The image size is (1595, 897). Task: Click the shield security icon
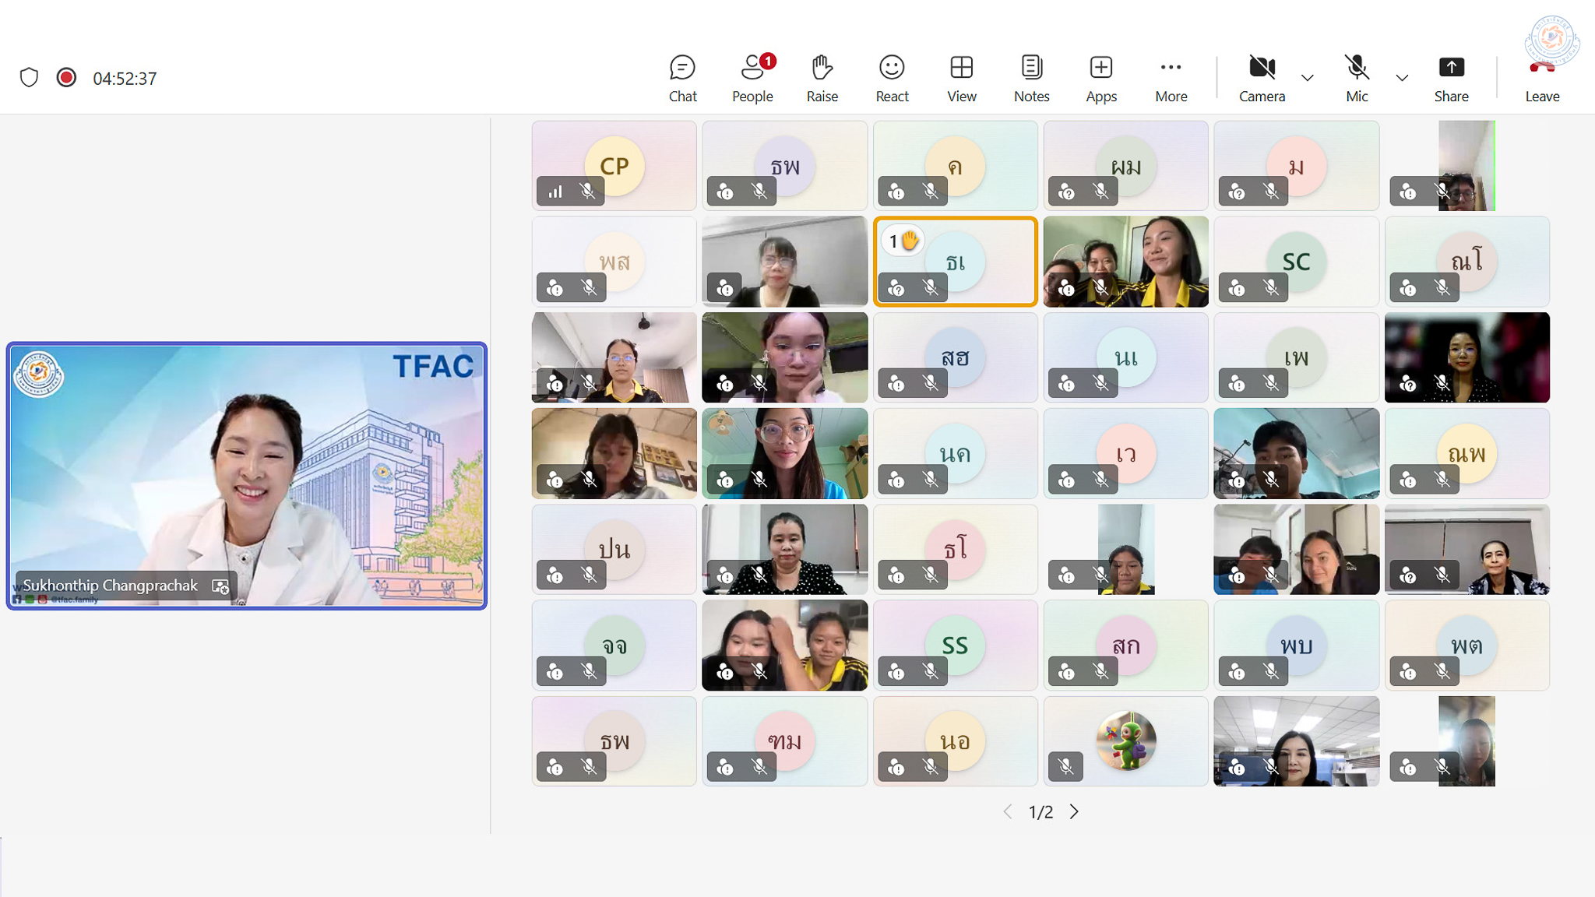[x=29, y=78]
